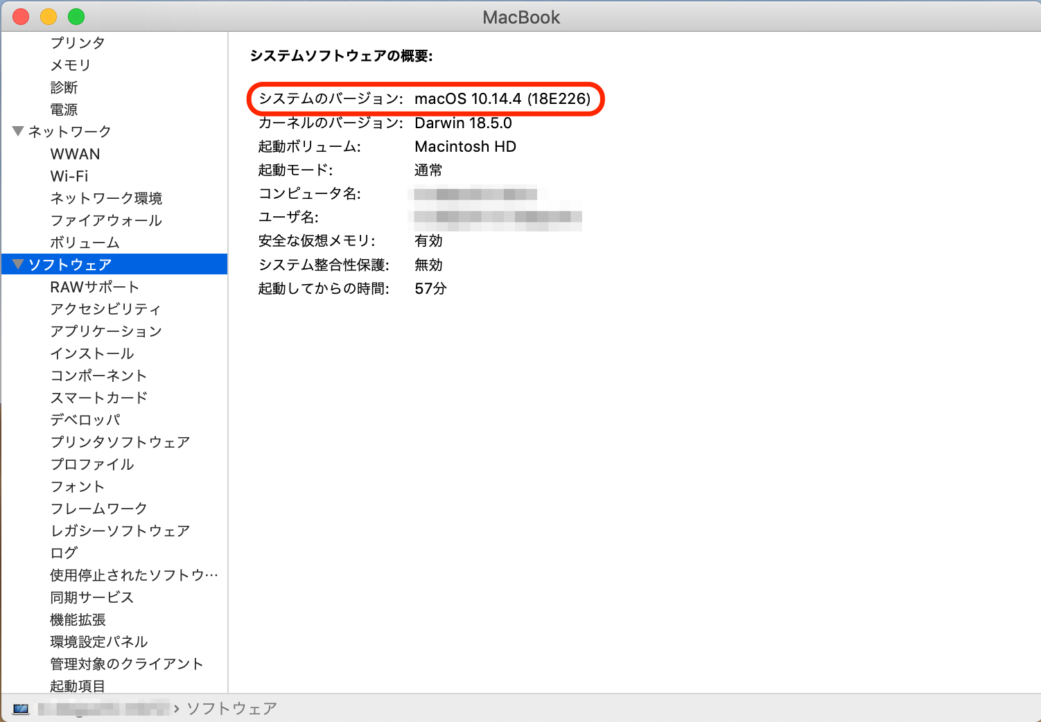This screenshot has height=722, width=1041.
Task: Open ネットワーク環境 in the sidebar
Action: pos(106,198)
